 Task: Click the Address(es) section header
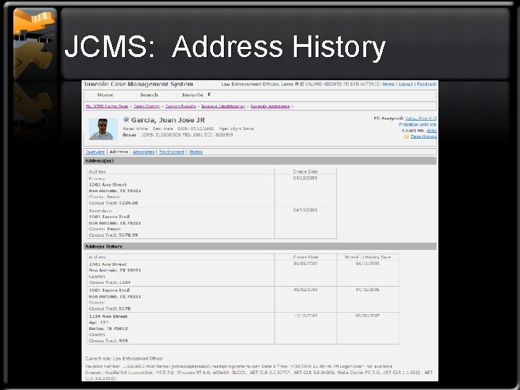(260, 161)
